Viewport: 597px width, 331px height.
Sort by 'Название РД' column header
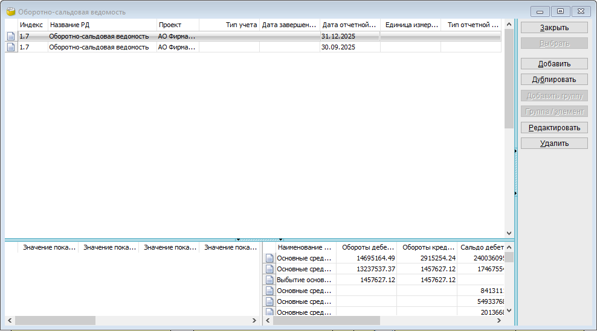click(x=102, y=25)
